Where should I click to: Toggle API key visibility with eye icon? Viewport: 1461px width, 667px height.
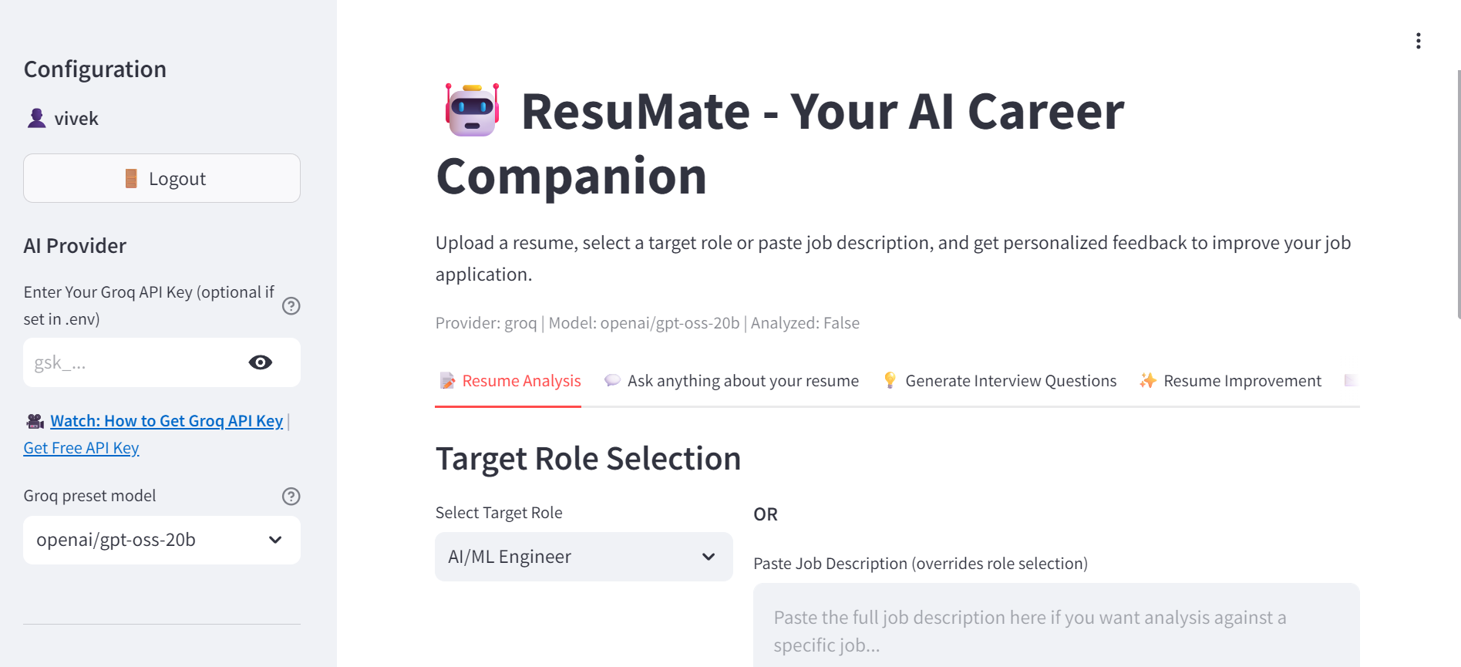point(261,362)
